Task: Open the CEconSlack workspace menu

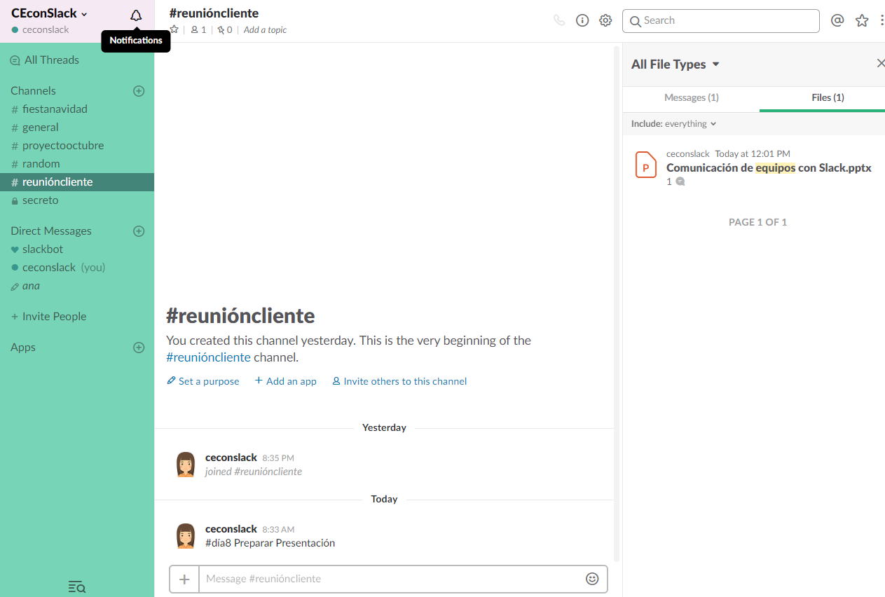Action: point(50,13)
